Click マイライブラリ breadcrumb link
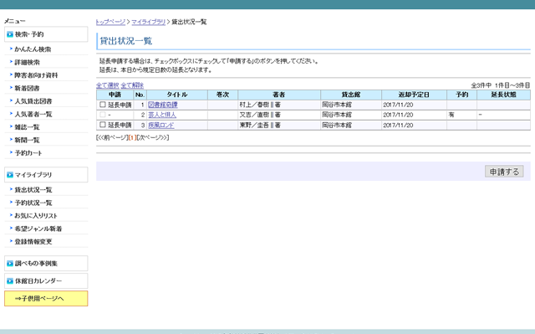Screen dimensions: 535x334 click(149, 22)
